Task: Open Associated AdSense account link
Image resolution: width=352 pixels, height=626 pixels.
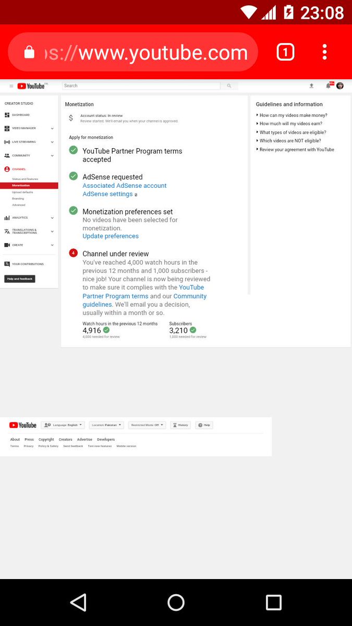Action: [125, 186]
